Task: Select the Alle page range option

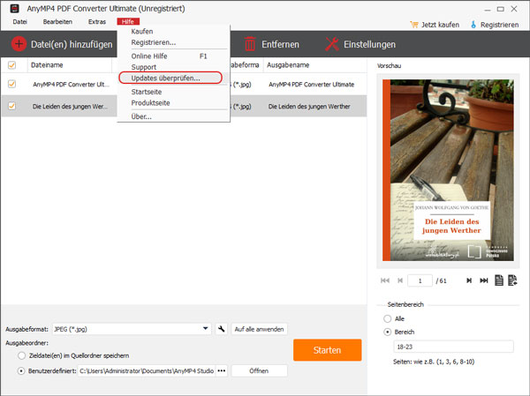Action: 388,318
